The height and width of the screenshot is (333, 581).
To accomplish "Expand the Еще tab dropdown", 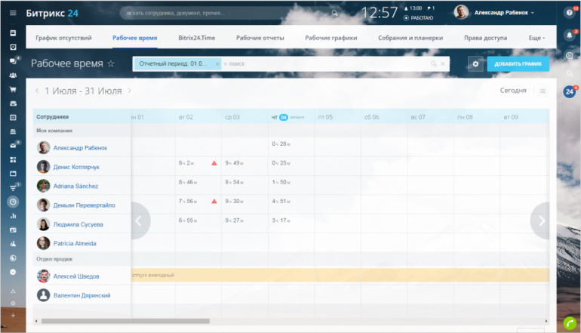I will click(x=537, y=38).
